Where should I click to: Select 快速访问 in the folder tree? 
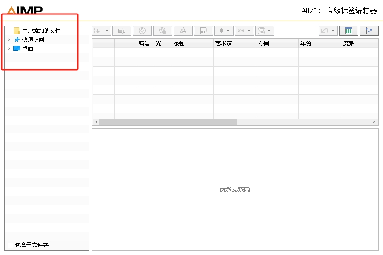[33, 40]
